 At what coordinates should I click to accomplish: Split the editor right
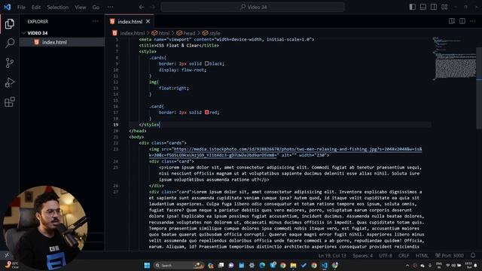462,21
